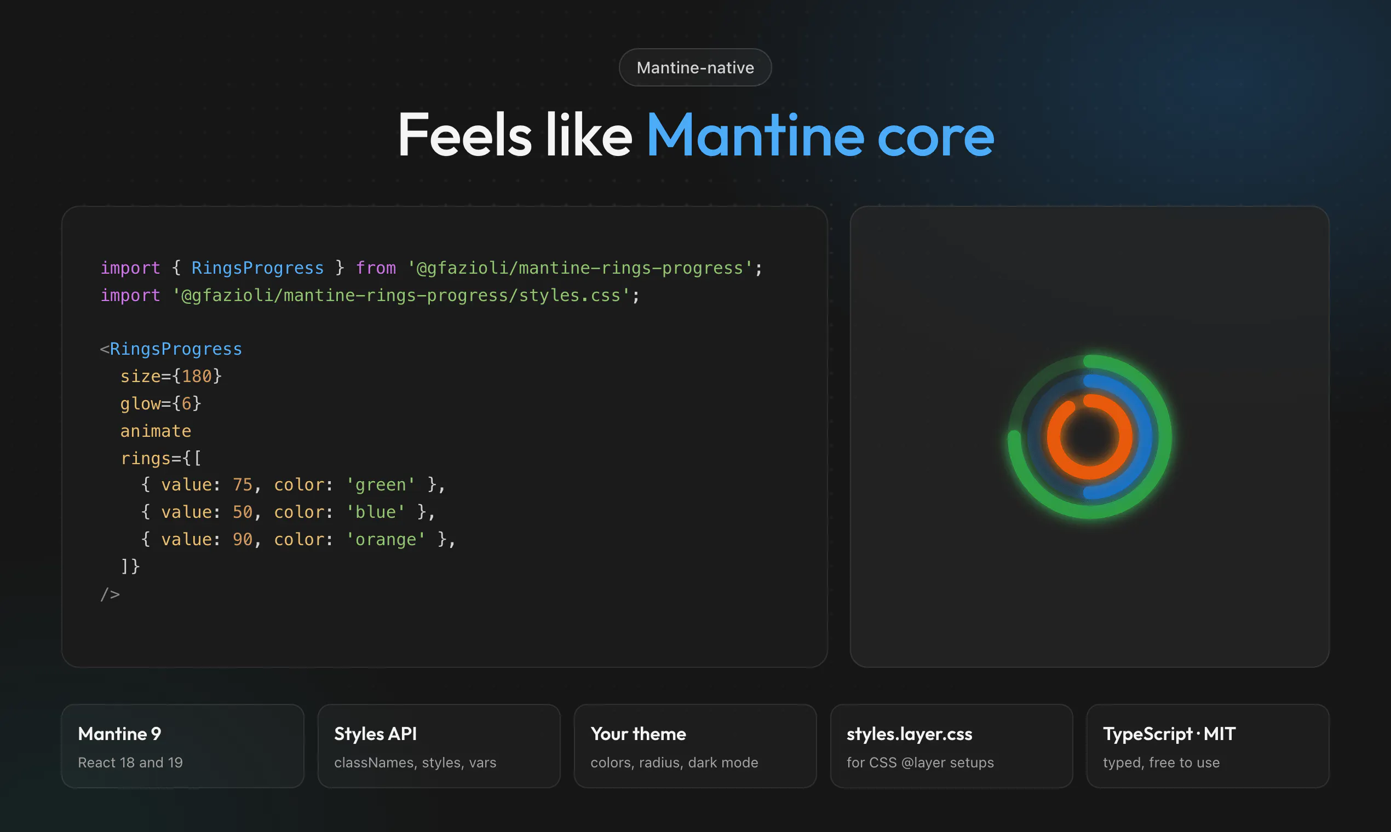Image resolution: width=1391 pixels, height=832 pixels.
Task: Click the glow={6} prop line
Action: [161, 403]
